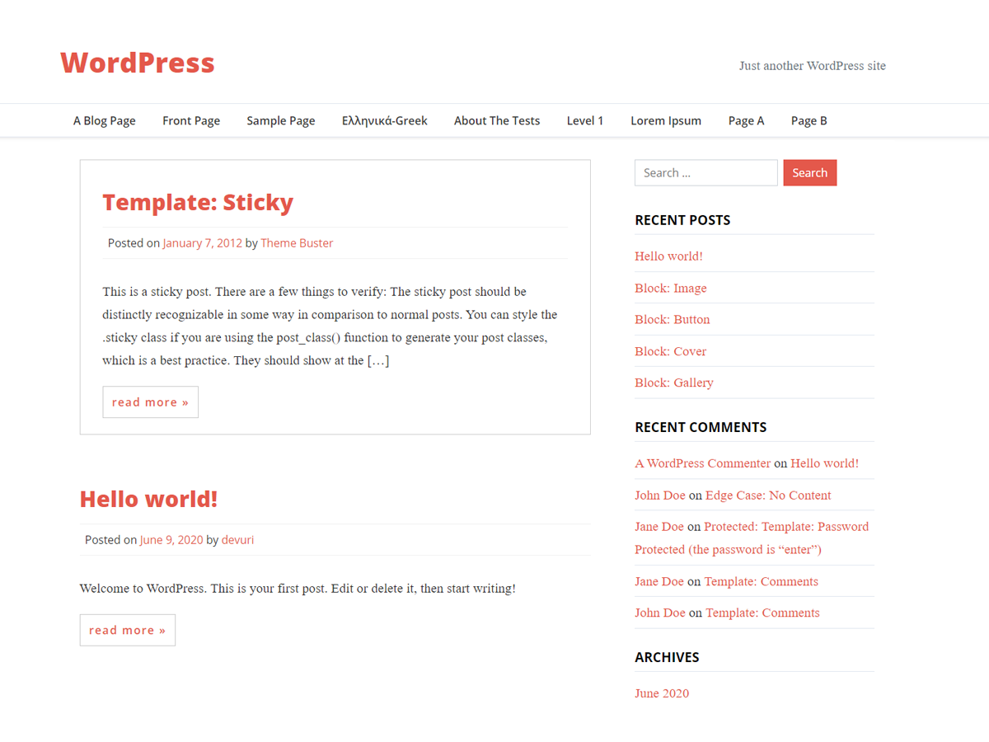This screenshot has height=742, width=989.
Task: Click the WordPress site title logo
Action: tap(137, 63)
